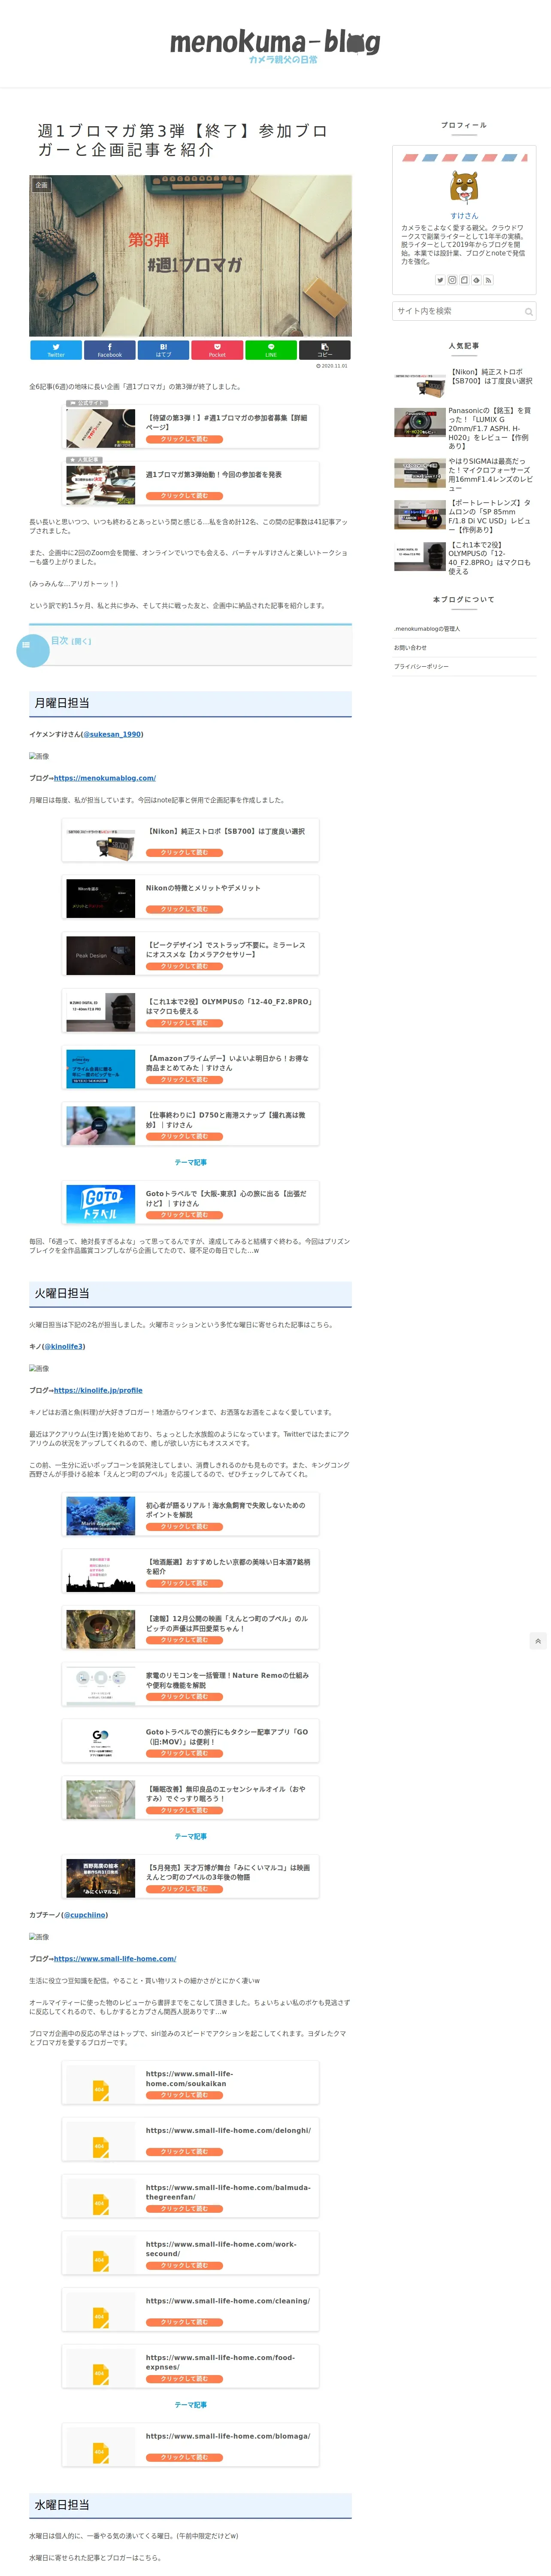
Task: Share the post on Facebook
Action: pos(110,350)
